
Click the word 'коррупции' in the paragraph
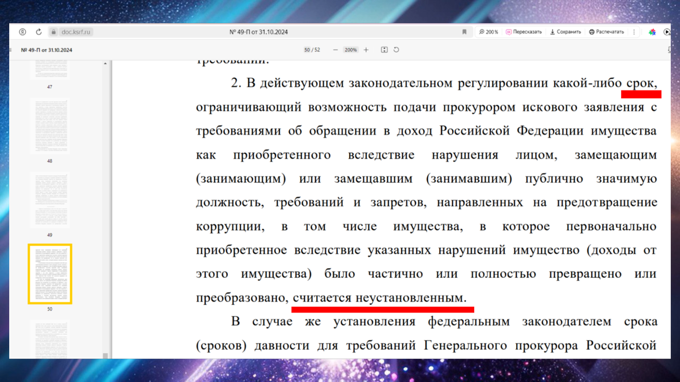click(x=230, y=227)
